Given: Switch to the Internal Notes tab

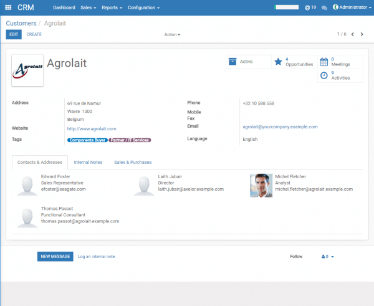Looking at the screenshot, I should tap(88, 162).
